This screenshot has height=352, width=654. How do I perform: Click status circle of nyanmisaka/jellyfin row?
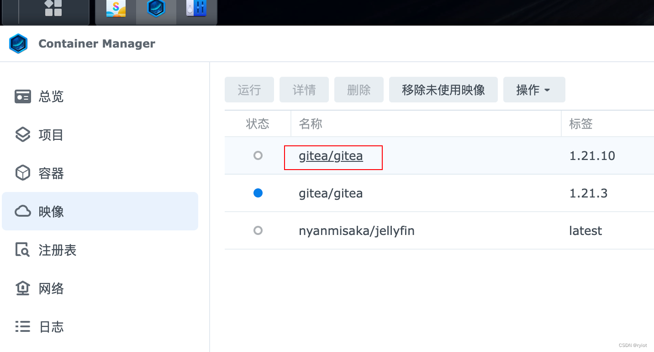pos(258,231)
